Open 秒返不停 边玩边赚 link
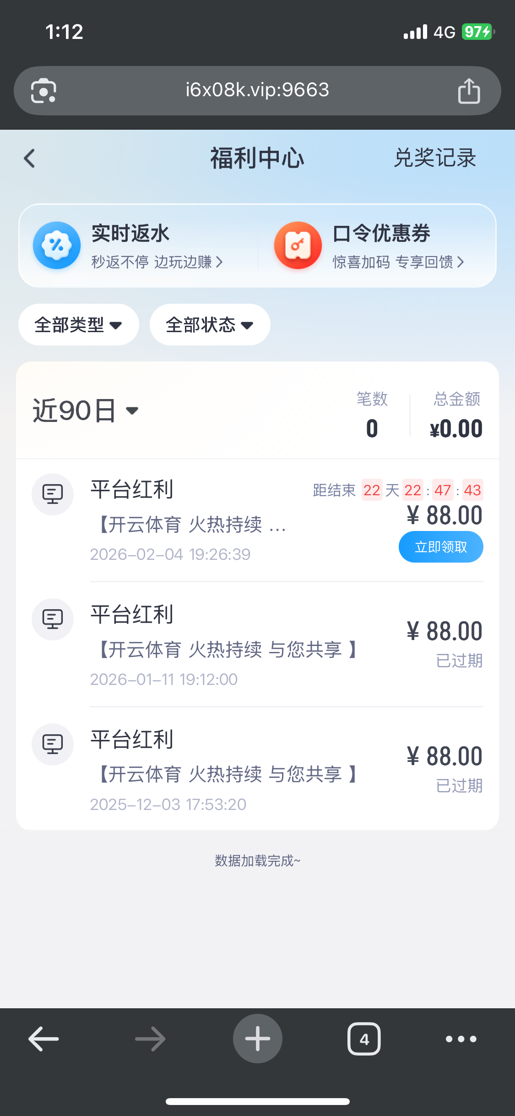The width and height of the screenshot is (515, 1116). coord(157,262)
